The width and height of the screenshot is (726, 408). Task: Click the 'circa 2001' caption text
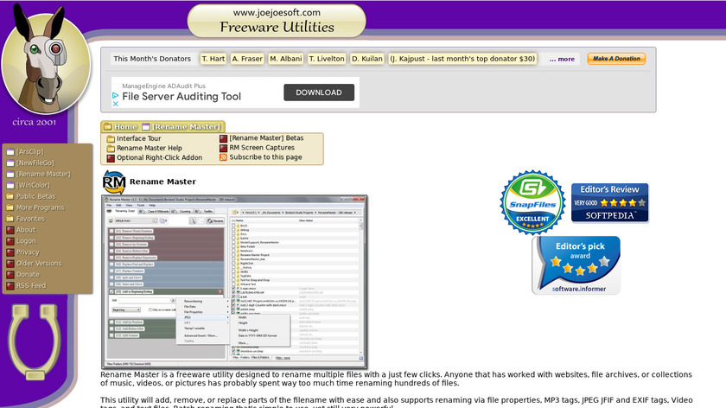click(34, 122)
